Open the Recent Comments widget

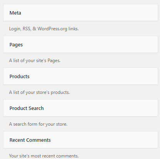(80, 139)
